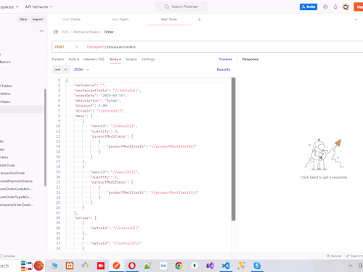This screenshot has height=272, width=363.
Task: Open the request Settings tab
Action: pos(148,59)
